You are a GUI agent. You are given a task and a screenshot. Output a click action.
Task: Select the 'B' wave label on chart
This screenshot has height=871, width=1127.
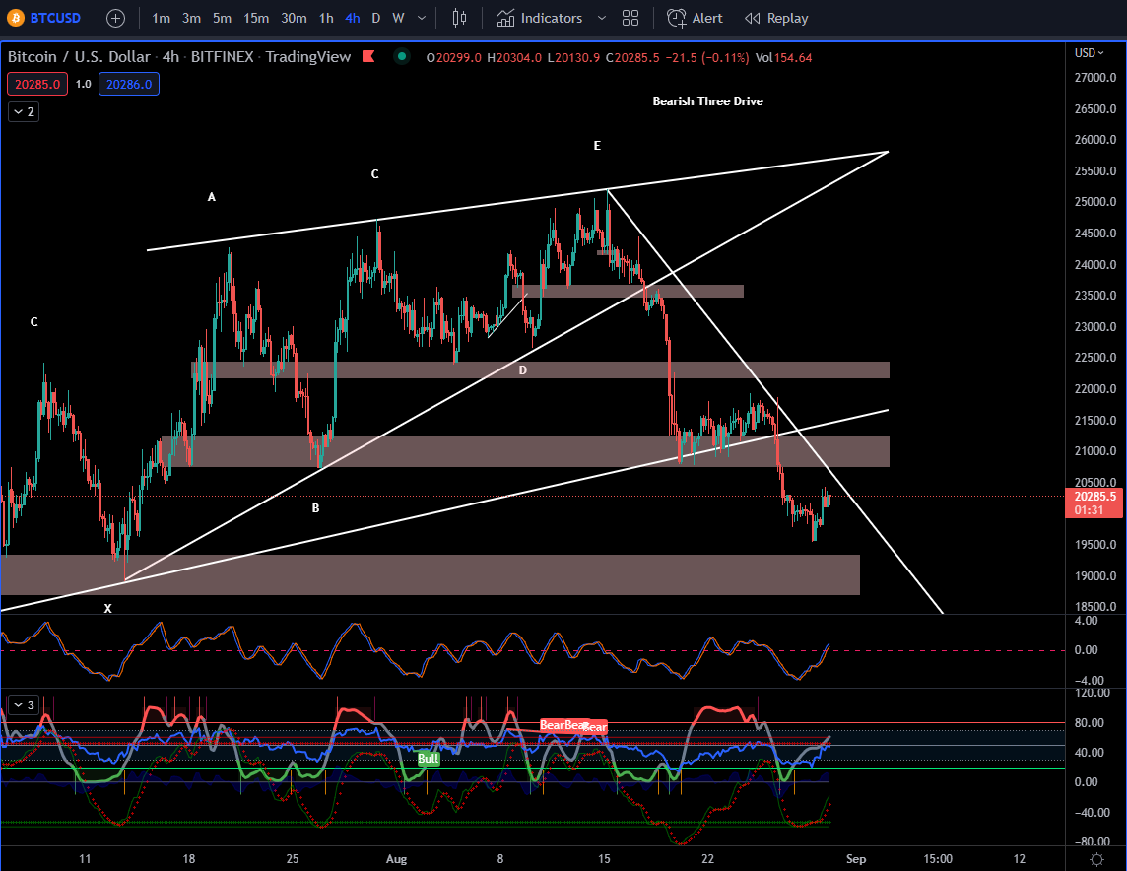tap(315, 508)
